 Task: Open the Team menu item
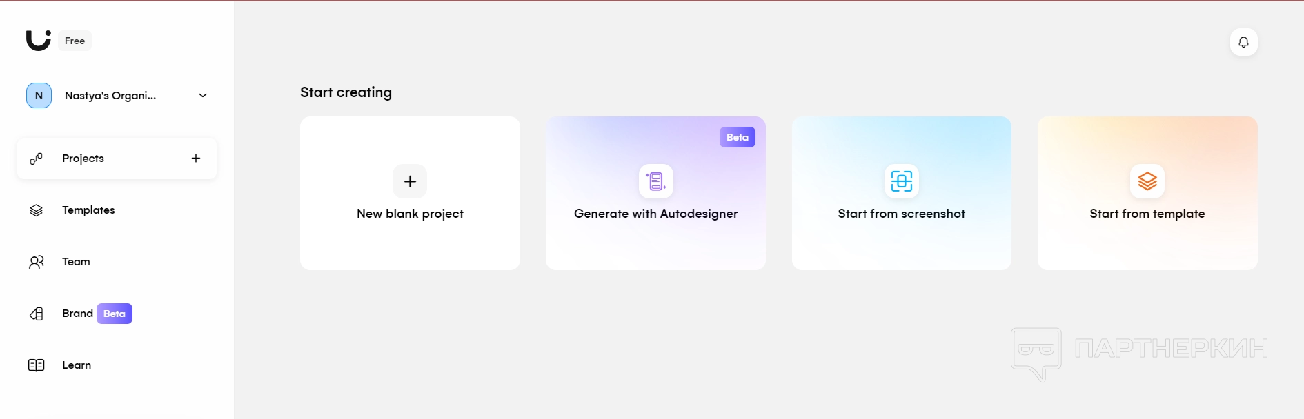point(76,262)
